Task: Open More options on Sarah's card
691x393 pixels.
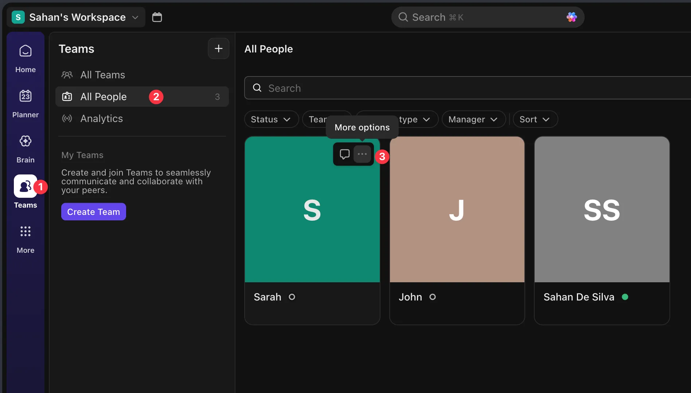Action: (362, 154)
